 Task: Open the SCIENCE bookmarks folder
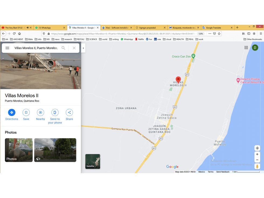91,39
